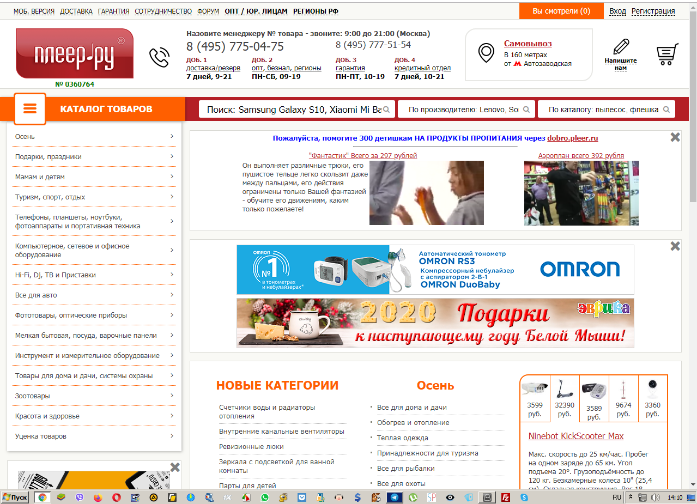
Task: Expand 'Туризм, спорт, отдых' category
Action: 95,197
